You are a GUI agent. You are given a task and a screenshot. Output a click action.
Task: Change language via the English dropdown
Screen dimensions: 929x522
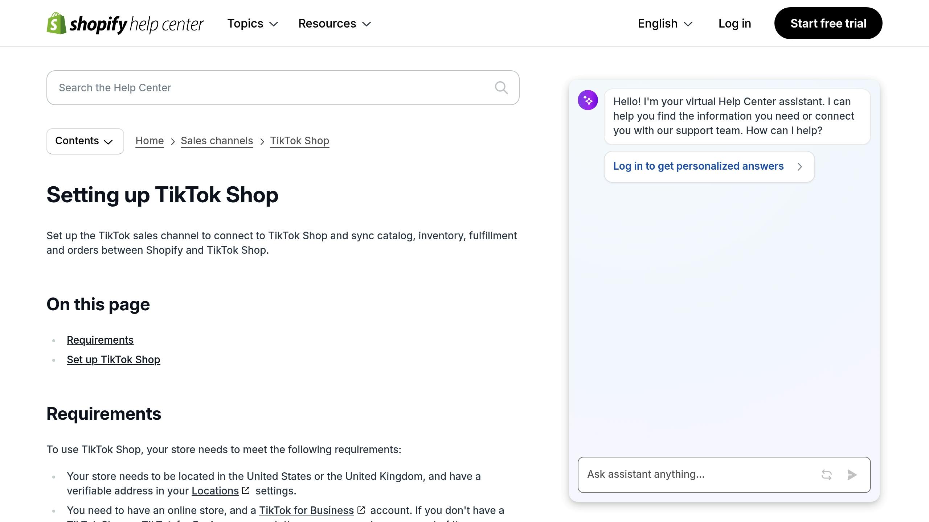(665, 24)
